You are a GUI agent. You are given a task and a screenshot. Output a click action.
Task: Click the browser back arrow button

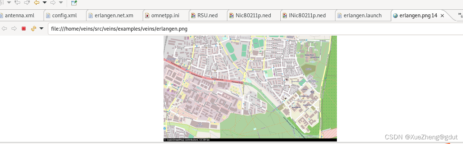4,28
